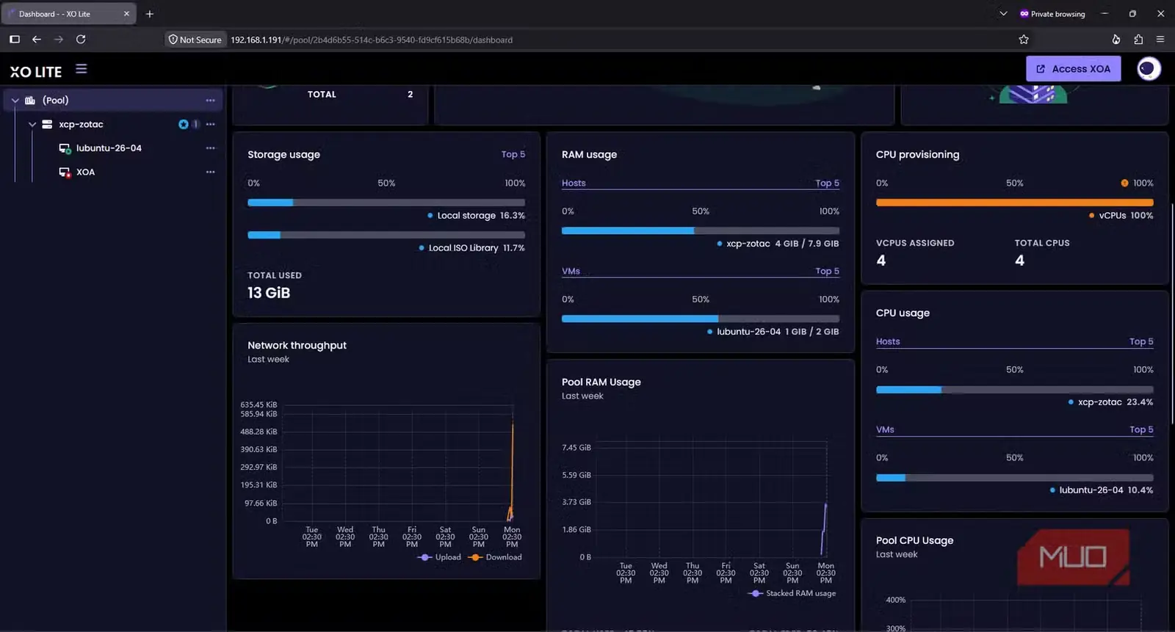The image size is (1175, 632).
Task: Click the Access XOA button
Action: click(x=1073, y=69)
